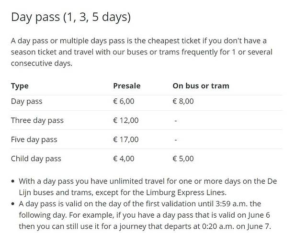This screenshot has height=233, width=306.
Task: Click the "Day pass (1, 3, 5 days)" heading
Action: 71,17
